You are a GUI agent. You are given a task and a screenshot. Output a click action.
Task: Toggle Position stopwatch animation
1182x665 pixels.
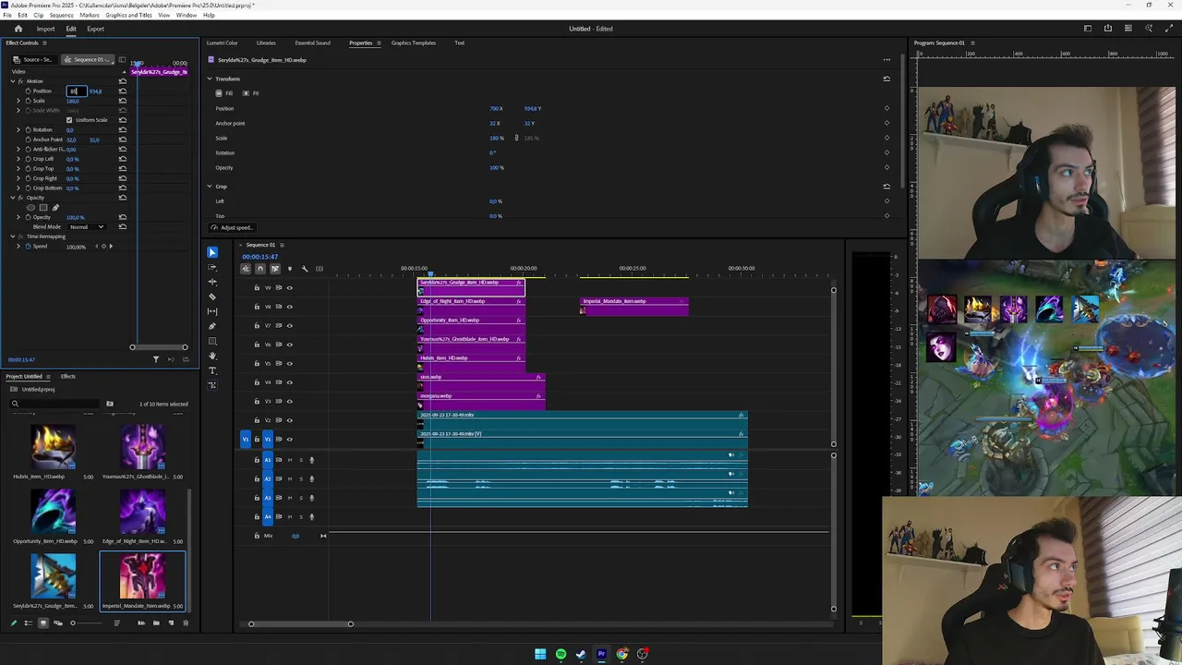click(28, 91)
